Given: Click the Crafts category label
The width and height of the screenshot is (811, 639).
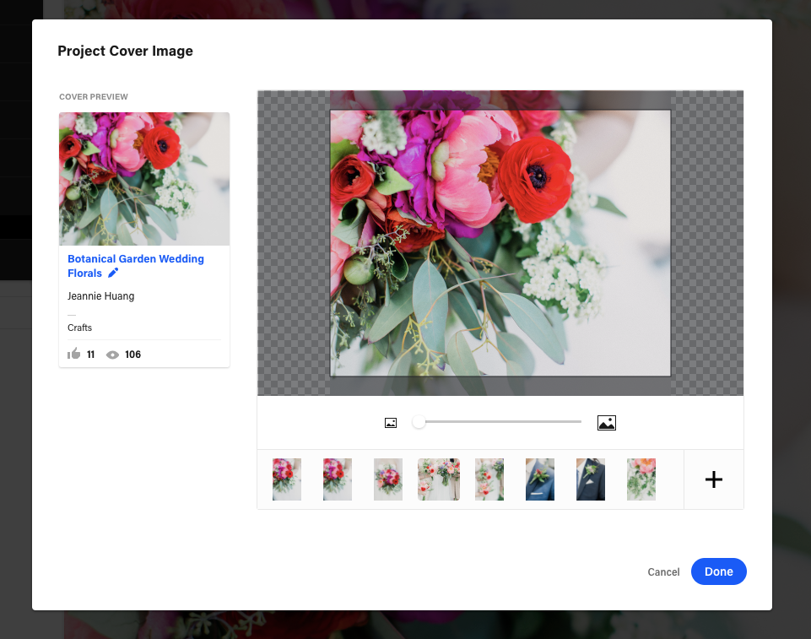Looking at the screenshot, I should 79,328.
